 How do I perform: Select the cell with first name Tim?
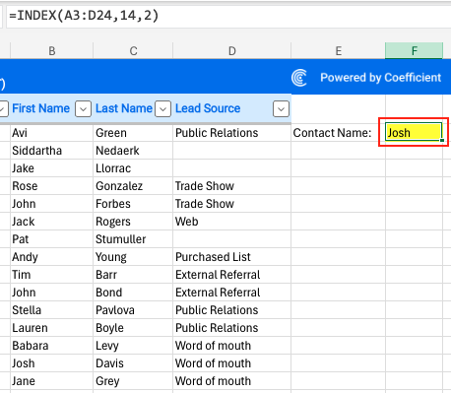click(x=52, y=275)
